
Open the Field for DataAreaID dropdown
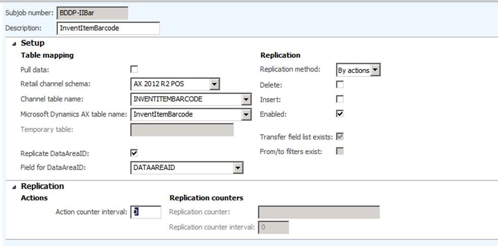[238, 167]
